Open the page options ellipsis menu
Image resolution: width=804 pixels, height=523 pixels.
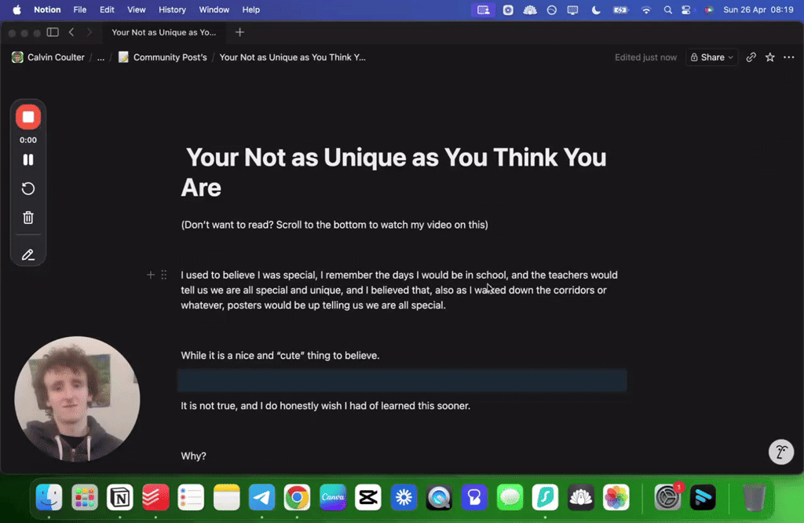[789, 57]
